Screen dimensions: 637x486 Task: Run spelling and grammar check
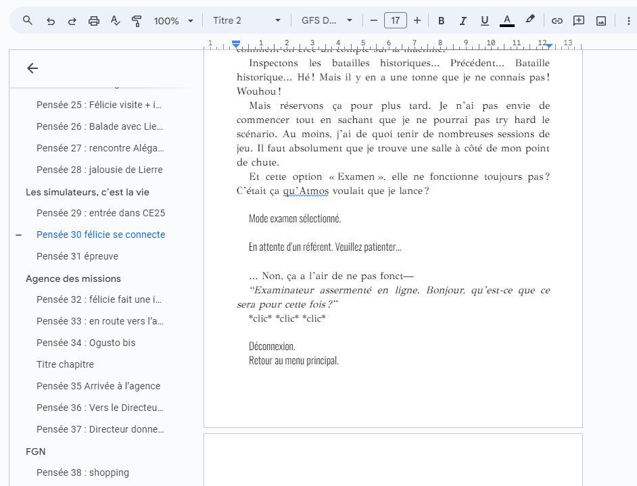pyautogui.click(x=116, y=21)
